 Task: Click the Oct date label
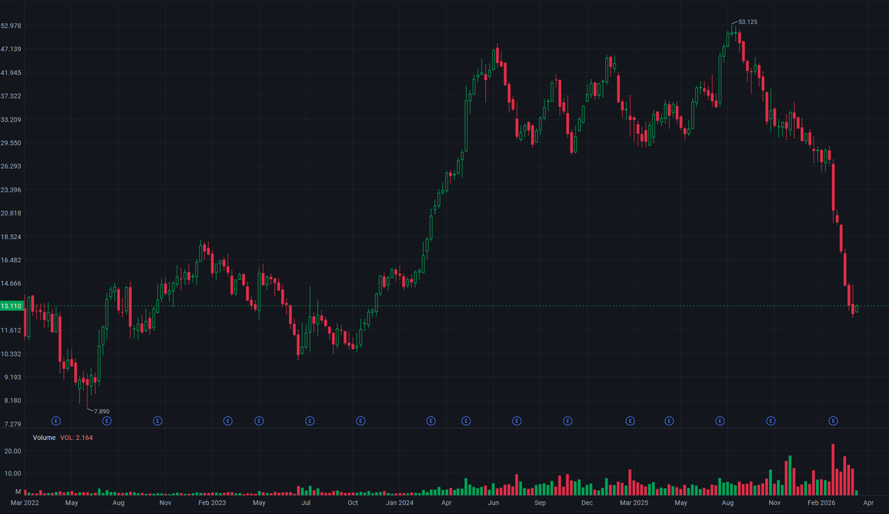(x=353, y=503)
